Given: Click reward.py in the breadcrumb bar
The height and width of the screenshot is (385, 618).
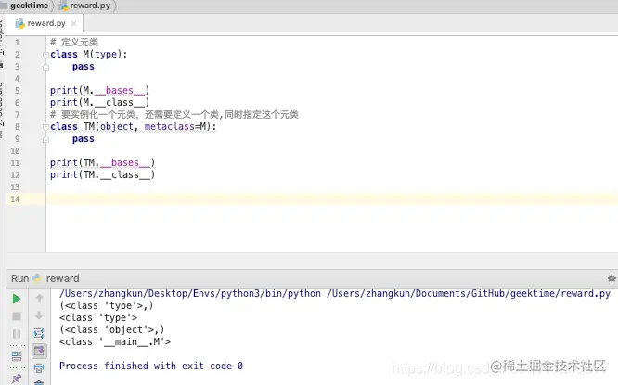Looking at the screenshot, I should pos(90,6).
